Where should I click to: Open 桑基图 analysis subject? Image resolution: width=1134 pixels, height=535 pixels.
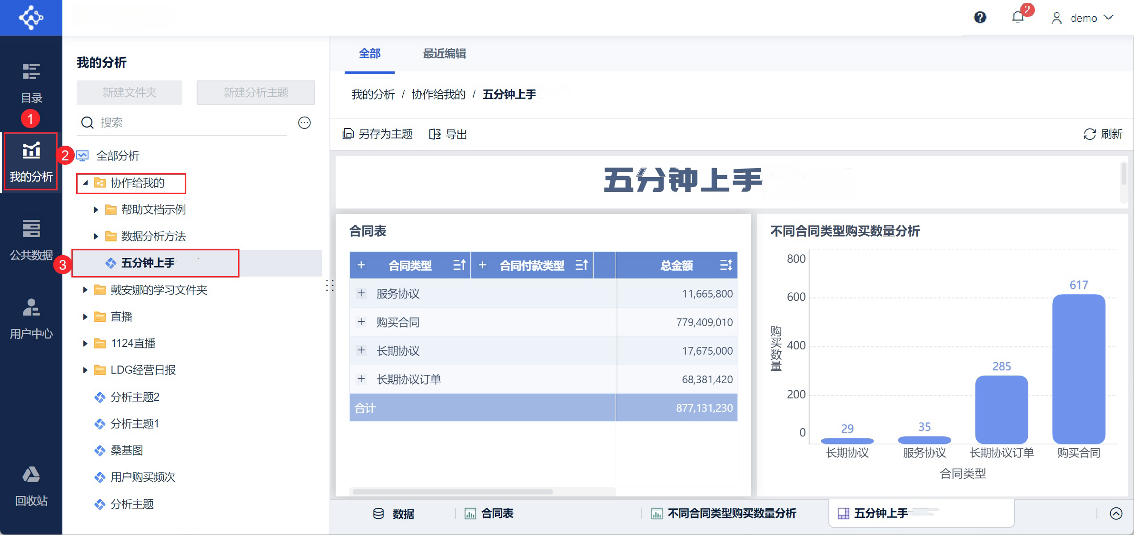coord(126,450)
